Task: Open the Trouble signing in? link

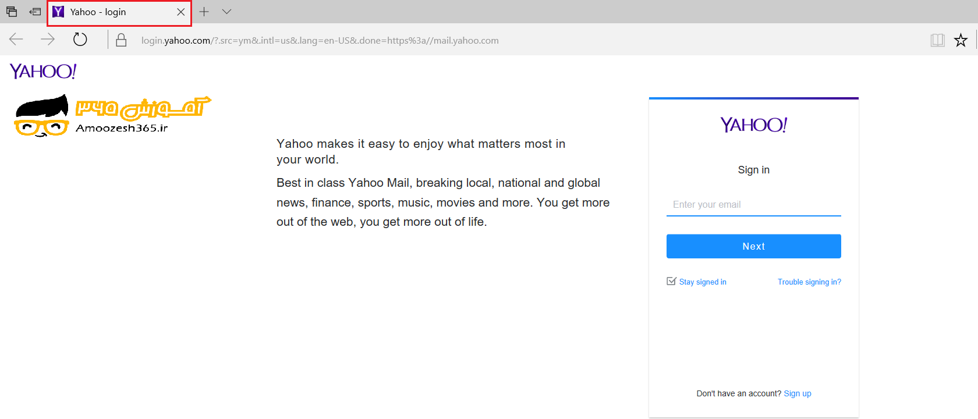Action: (809, 282)
